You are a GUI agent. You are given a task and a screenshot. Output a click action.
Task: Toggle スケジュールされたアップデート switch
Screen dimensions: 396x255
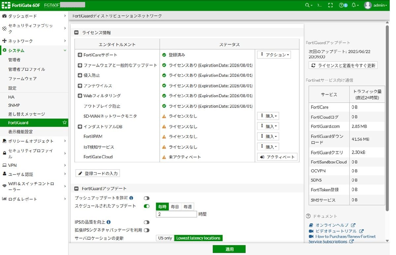point(147,206)
